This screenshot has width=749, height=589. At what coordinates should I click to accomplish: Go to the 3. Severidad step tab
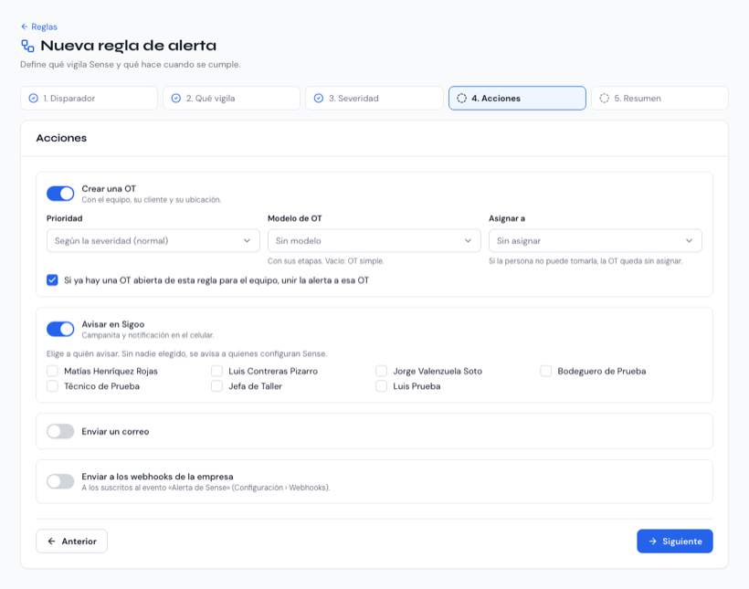point(374,99)
